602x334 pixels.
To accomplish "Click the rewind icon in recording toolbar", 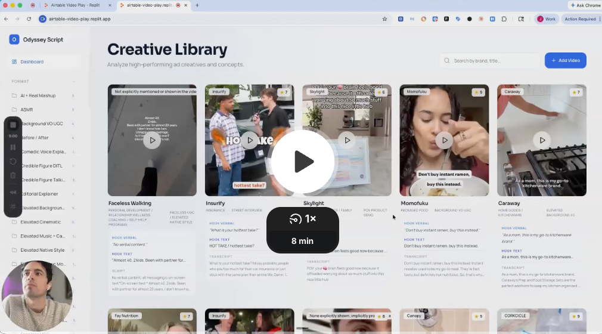I will click(13, 192).
